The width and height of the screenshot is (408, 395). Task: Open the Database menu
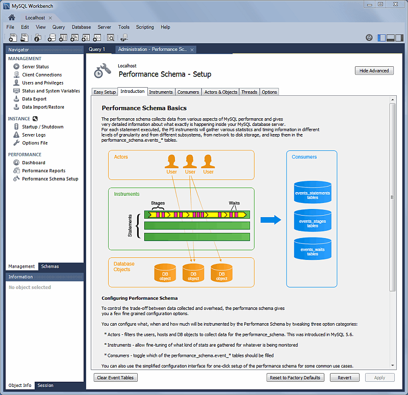coord(82,27)
